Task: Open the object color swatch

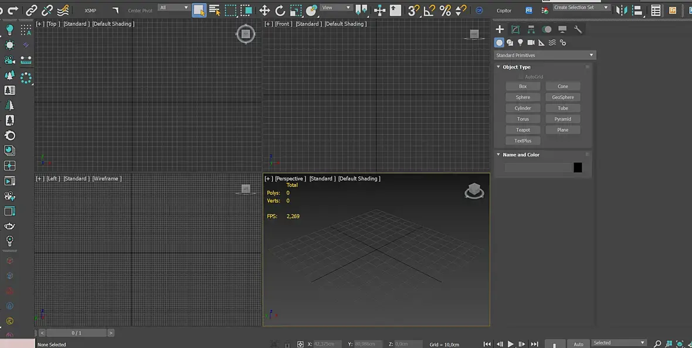Action: pyautogui.click(x=578, y=168)
